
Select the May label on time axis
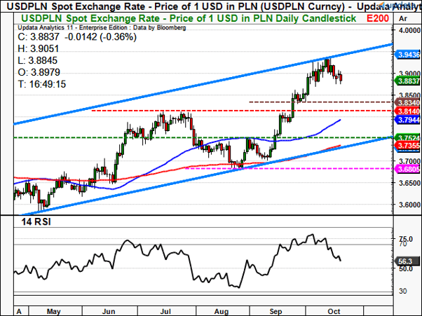54,311
